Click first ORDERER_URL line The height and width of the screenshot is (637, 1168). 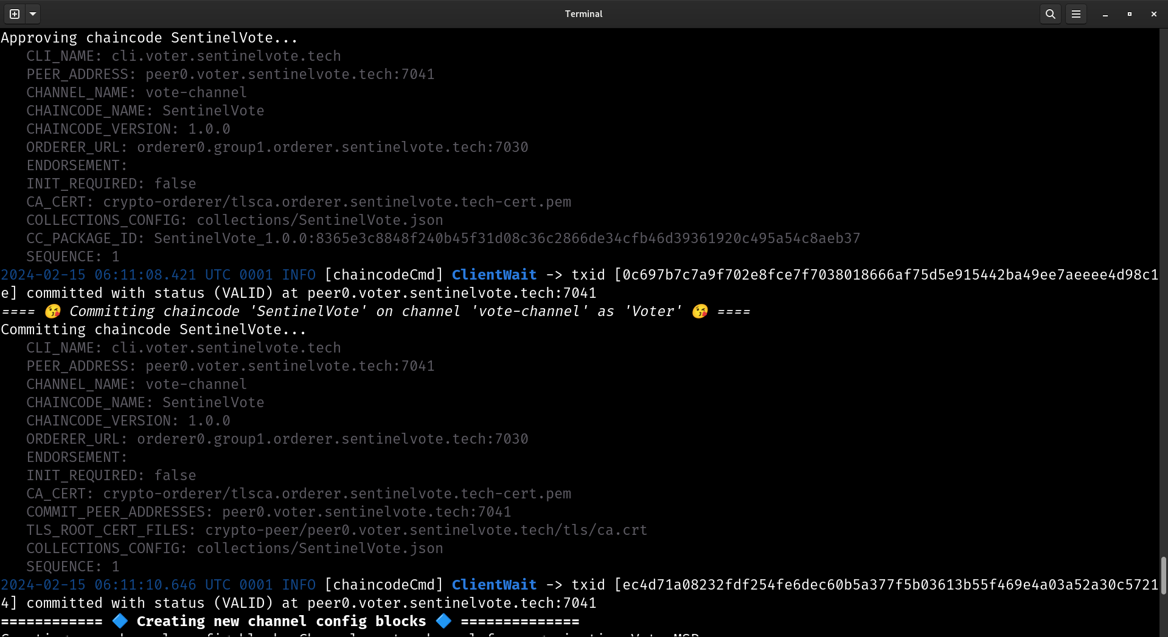(277, 147)
